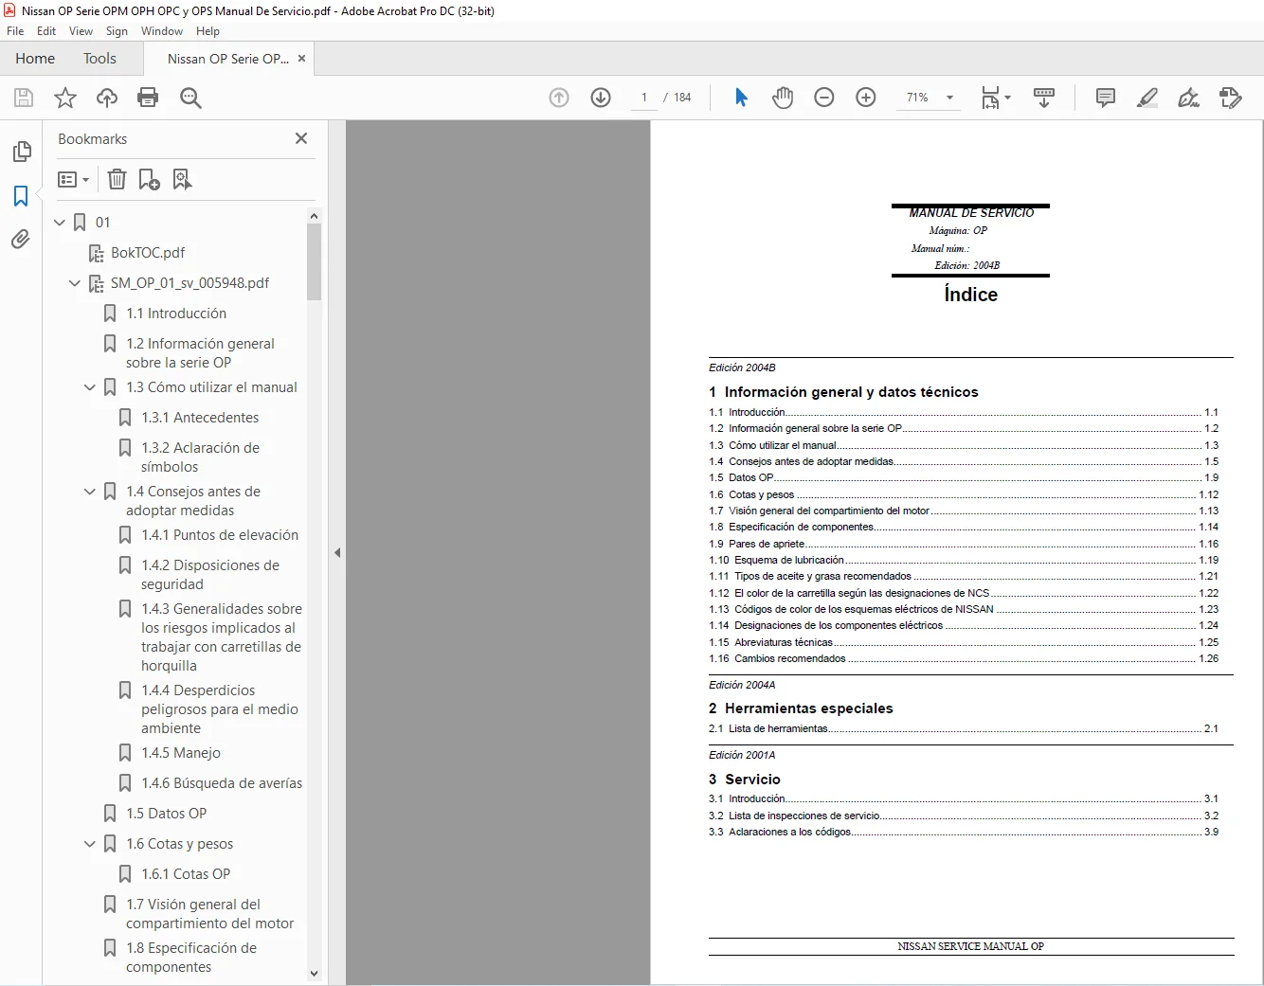The width and height of the screenshot is (1264, 986).
Task: Click the bookmarks panel scrollbar thumb
Action: (314, 262)
